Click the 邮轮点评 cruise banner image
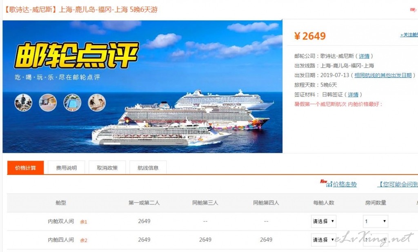Image resolution: width=418 pixels, height=252 pixels. [142, 86]
